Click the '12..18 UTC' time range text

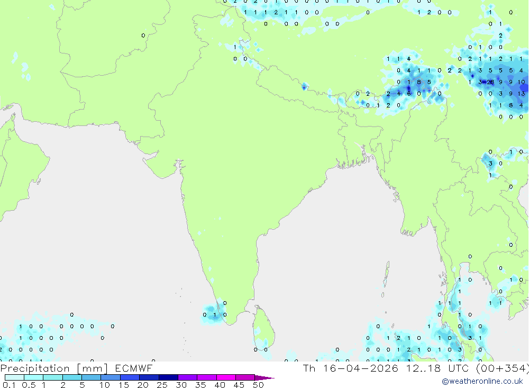tap(437, 368)
